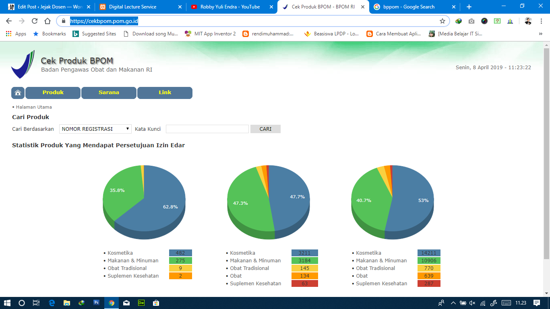Open the blue-green figures extension icon
This screenshot has width=550, height=309.
point(510,21)
